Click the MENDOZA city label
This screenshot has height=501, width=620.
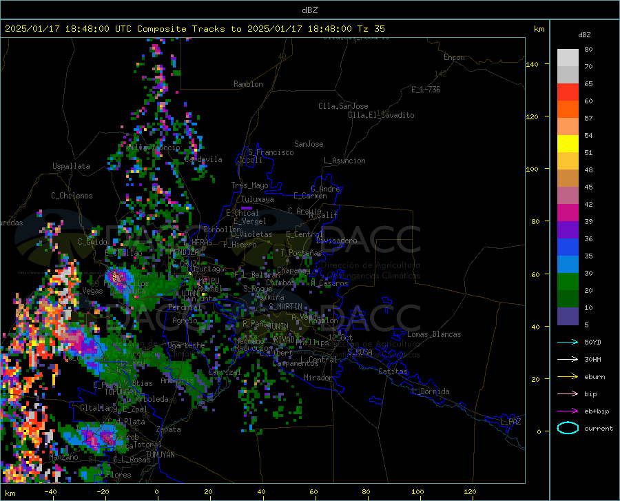click(183, 252)
